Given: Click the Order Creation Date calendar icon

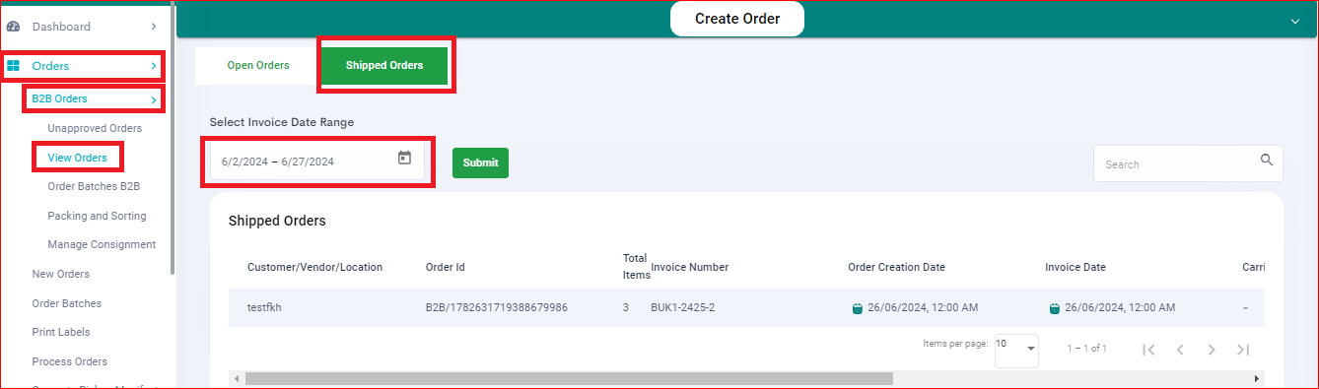Looking at the screenshot, I should 858,308.
